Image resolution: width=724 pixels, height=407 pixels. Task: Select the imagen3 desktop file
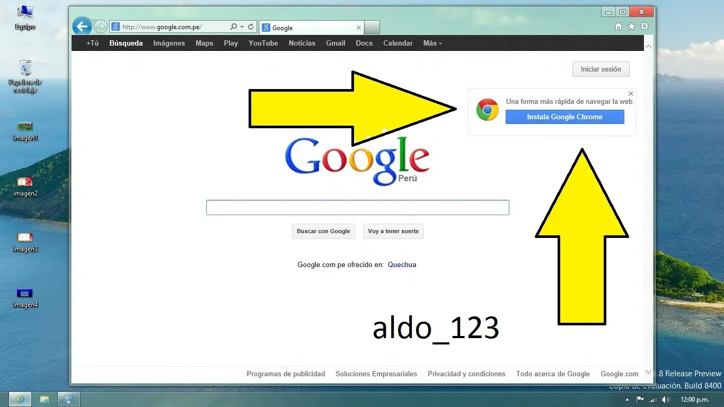tap(25, 243)
